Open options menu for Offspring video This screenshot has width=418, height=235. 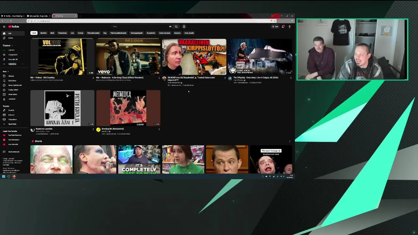[291, 78]
